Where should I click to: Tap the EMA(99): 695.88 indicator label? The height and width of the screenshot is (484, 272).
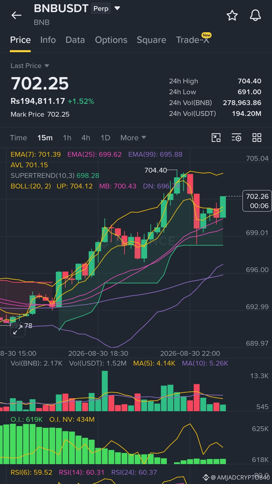pos(155,154)
